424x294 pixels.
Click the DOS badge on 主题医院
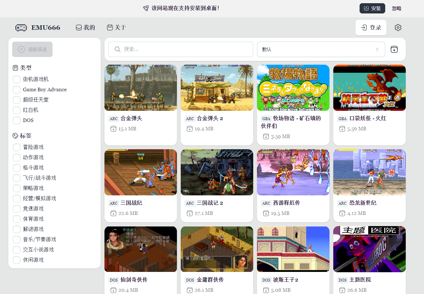(343, 280)
